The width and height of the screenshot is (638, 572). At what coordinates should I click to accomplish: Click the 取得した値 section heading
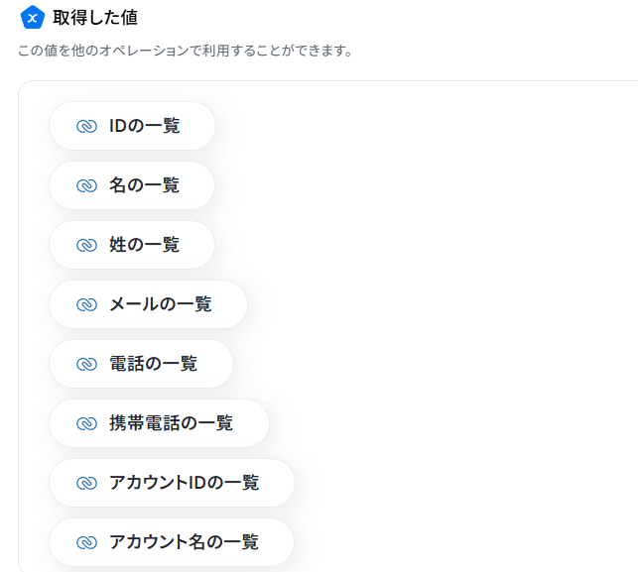(x=95, y=17)
